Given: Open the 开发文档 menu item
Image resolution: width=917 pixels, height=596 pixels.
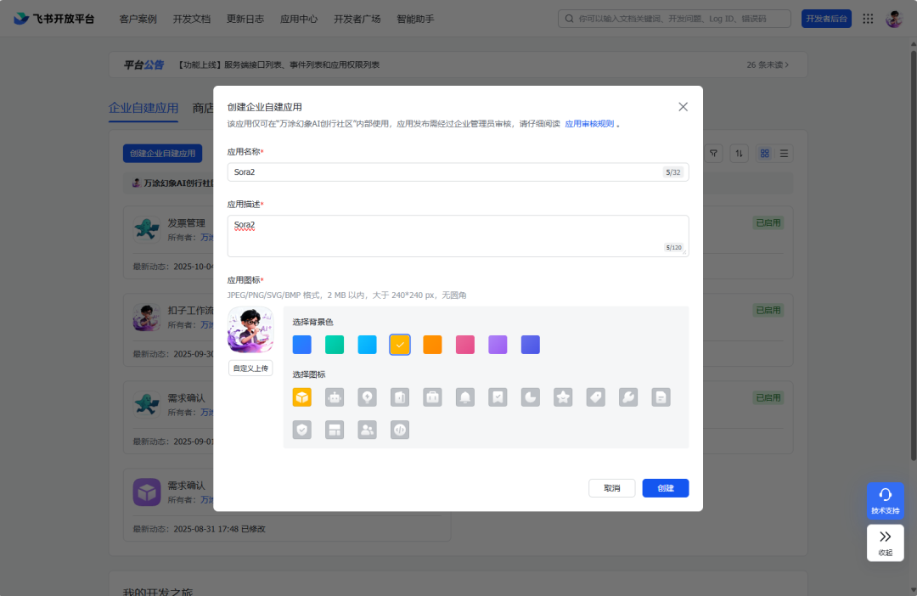Looking at the screenshot, I should coord(191,19).
